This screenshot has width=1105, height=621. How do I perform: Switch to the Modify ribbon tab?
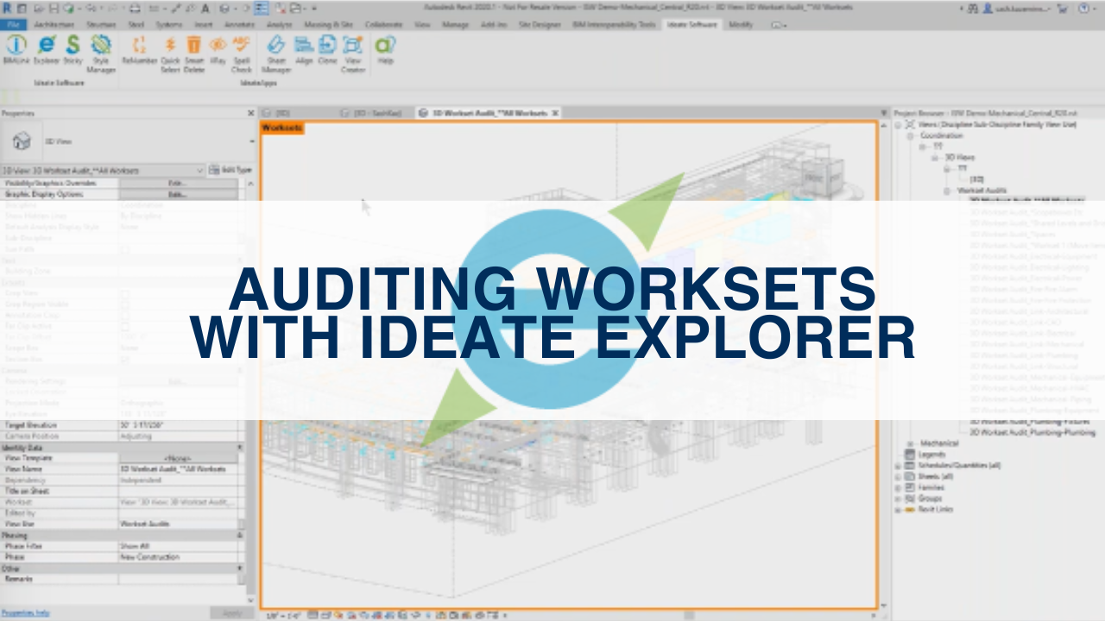pyautogui.click(x=741, y=24)
